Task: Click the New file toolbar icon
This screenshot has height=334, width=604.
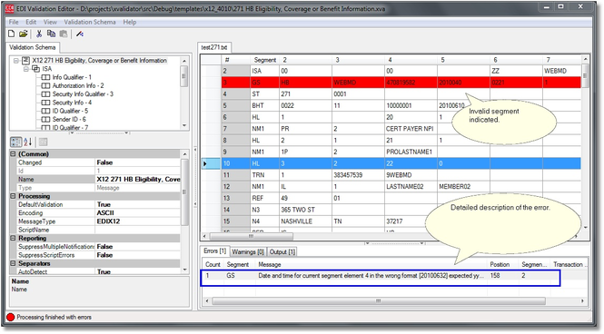Action: point(12,34)
